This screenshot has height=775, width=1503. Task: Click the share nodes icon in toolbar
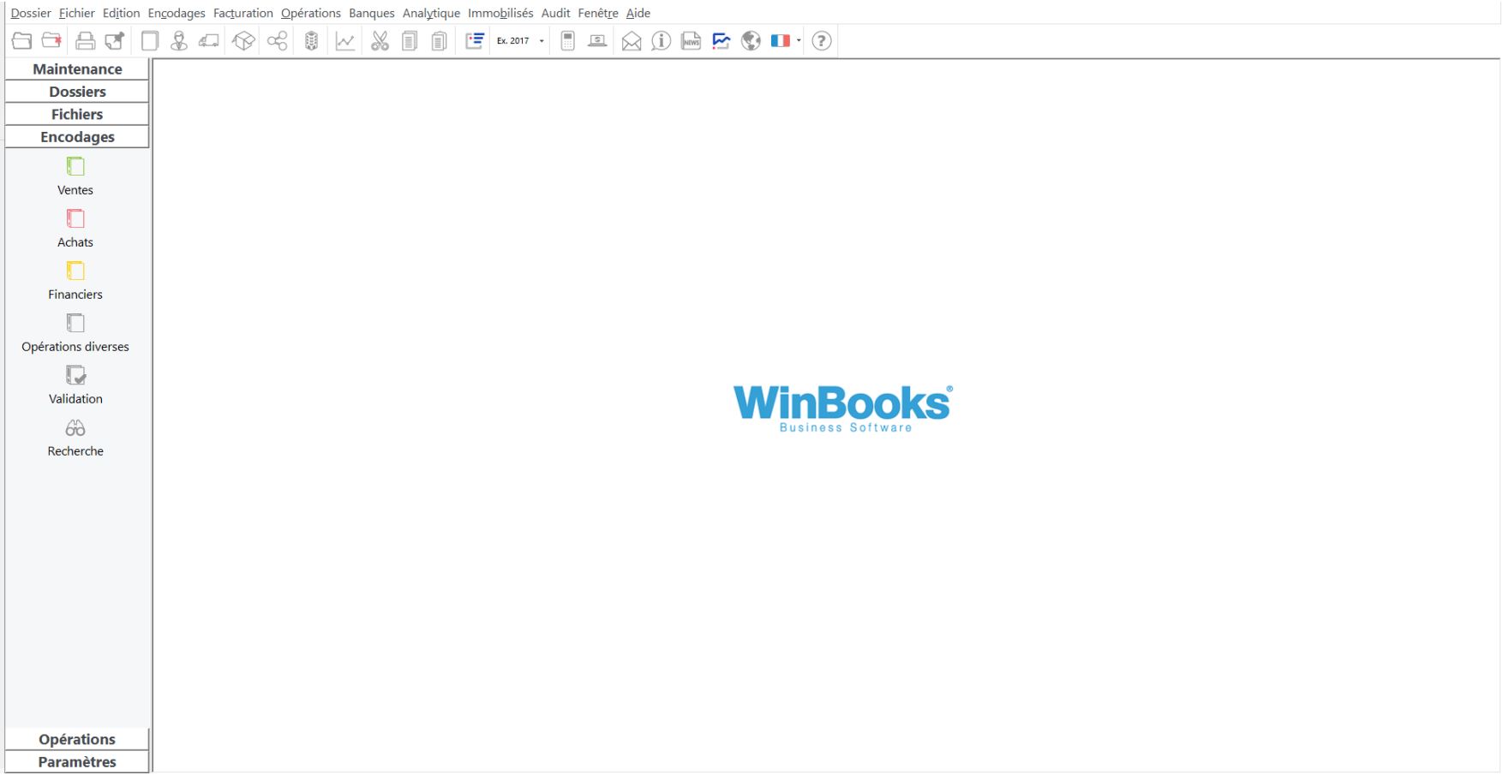[x=277, y=40]
